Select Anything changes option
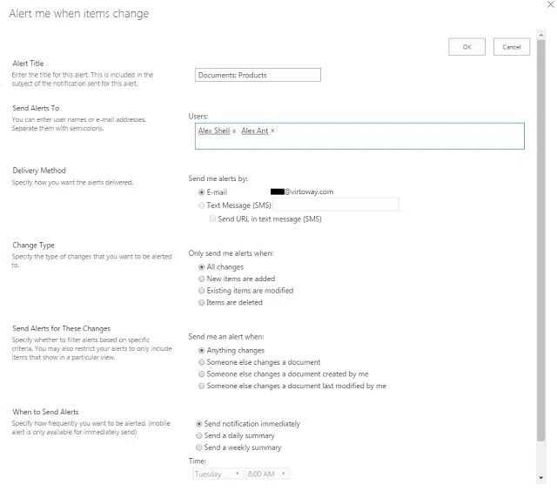Screen dimensions: 557x491 (201, 350)
